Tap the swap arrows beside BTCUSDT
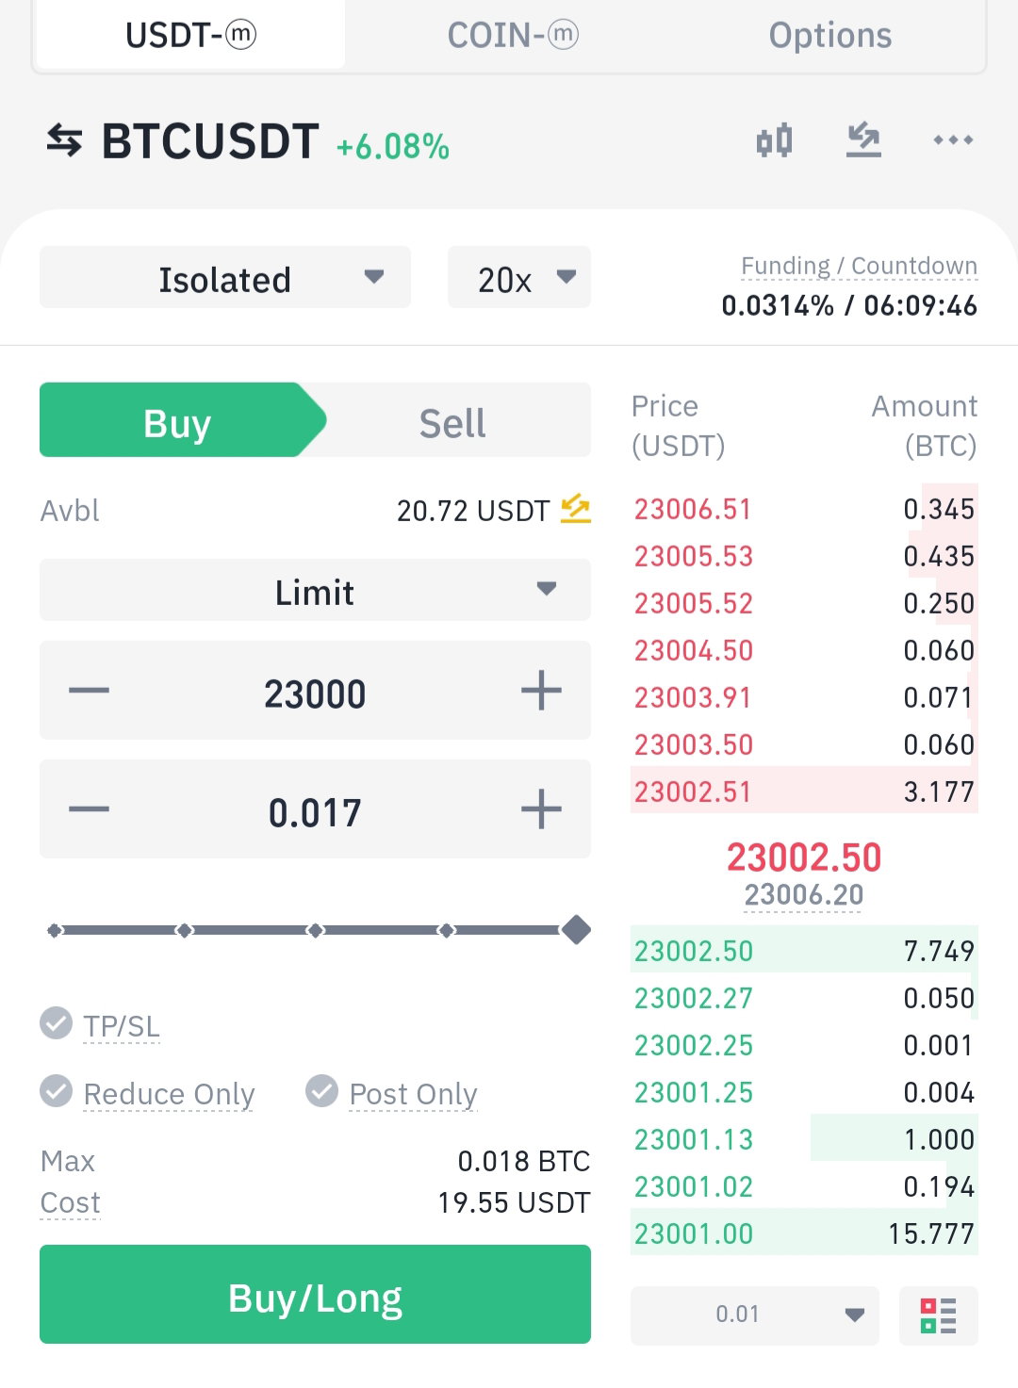This screenshot has width=1018, height=1388. pyautogui.click(x=64, y=141)
